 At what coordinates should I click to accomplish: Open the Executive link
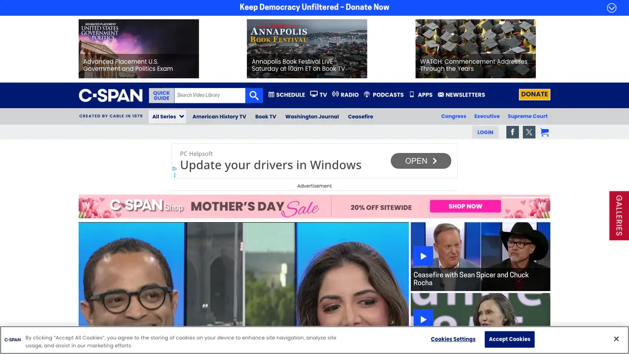487,116
